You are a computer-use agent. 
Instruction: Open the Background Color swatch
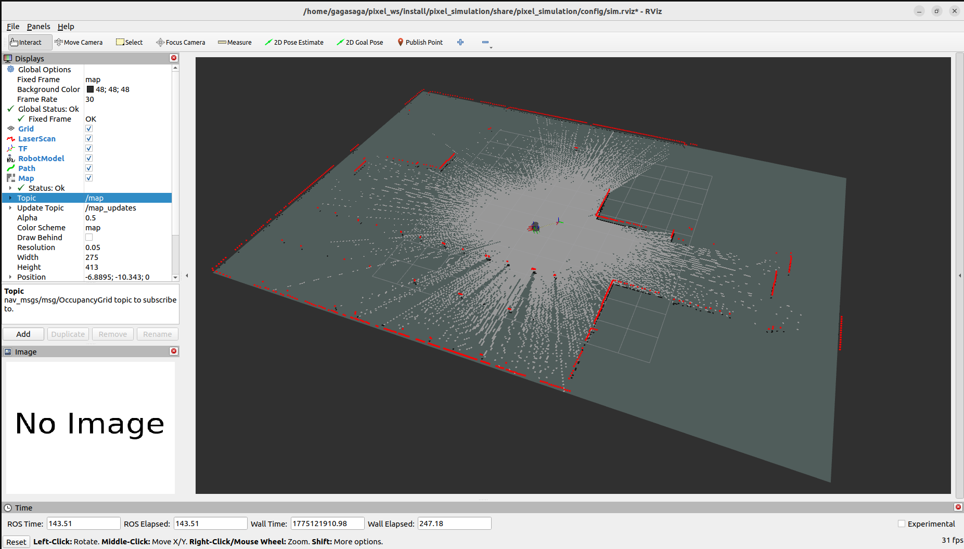click(90, 89)
